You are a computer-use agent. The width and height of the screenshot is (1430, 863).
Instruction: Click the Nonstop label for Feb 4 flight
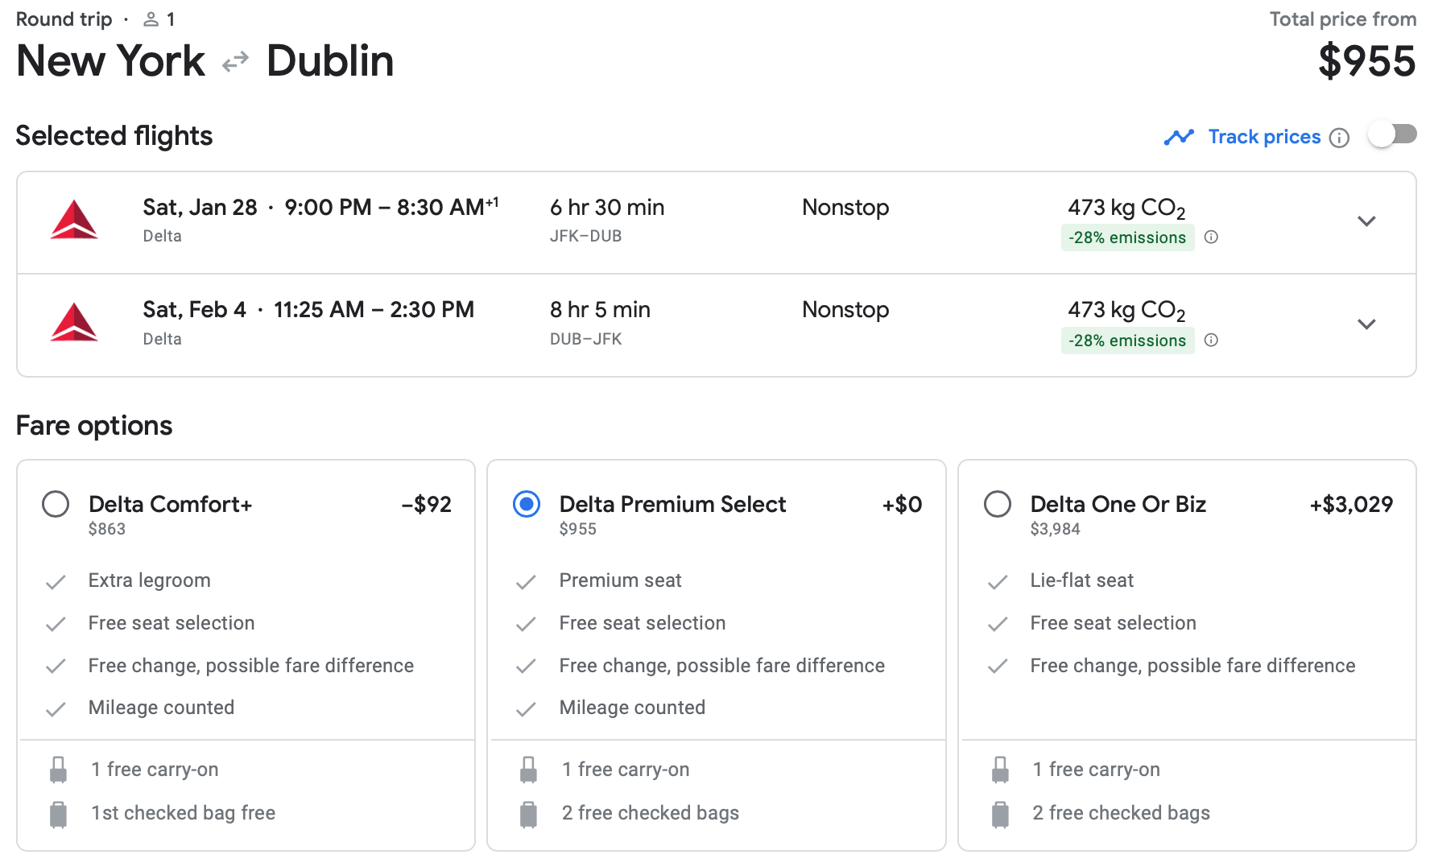[x=845, y=310]
